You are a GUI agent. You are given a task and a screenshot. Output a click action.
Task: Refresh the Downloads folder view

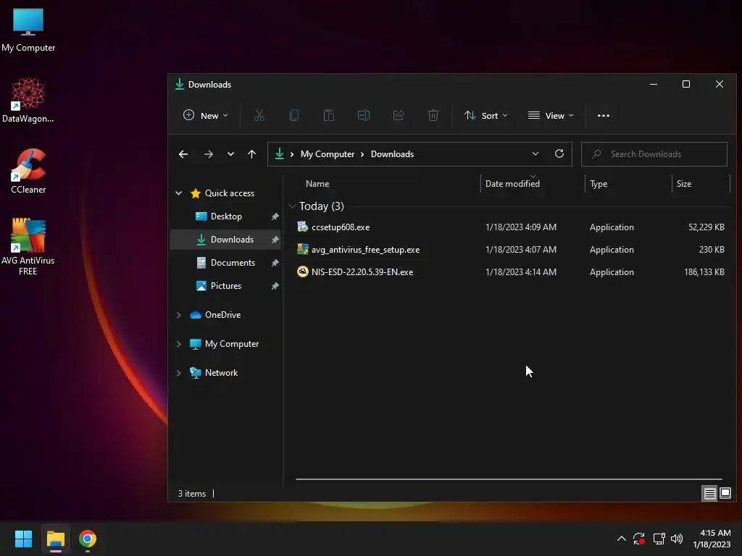tap(559, 153)
